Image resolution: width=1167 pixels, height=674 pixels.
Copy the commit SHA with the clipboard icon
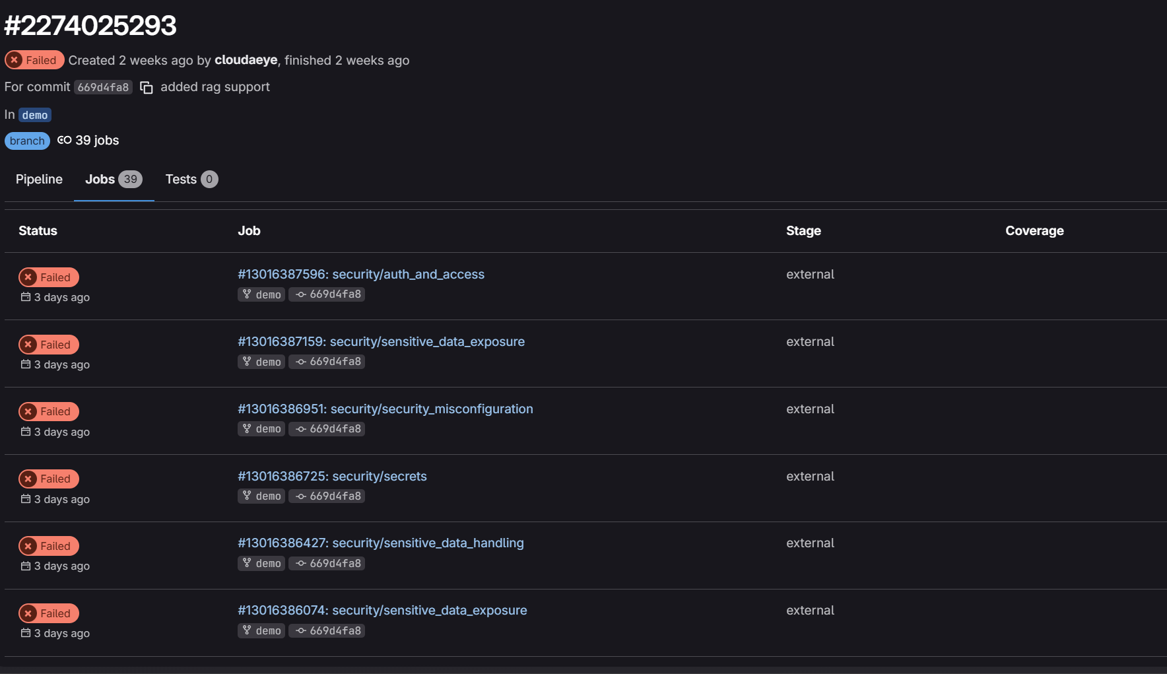tap(147, 88)
